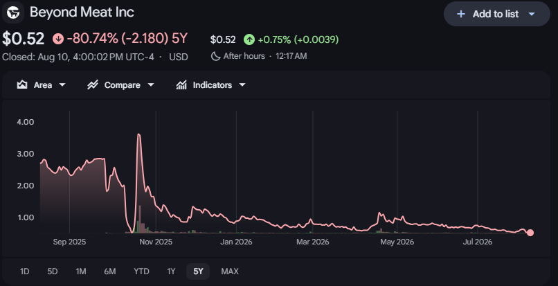558x286 pixels.
Task: Click the Add to list button label
Action: 496,15
